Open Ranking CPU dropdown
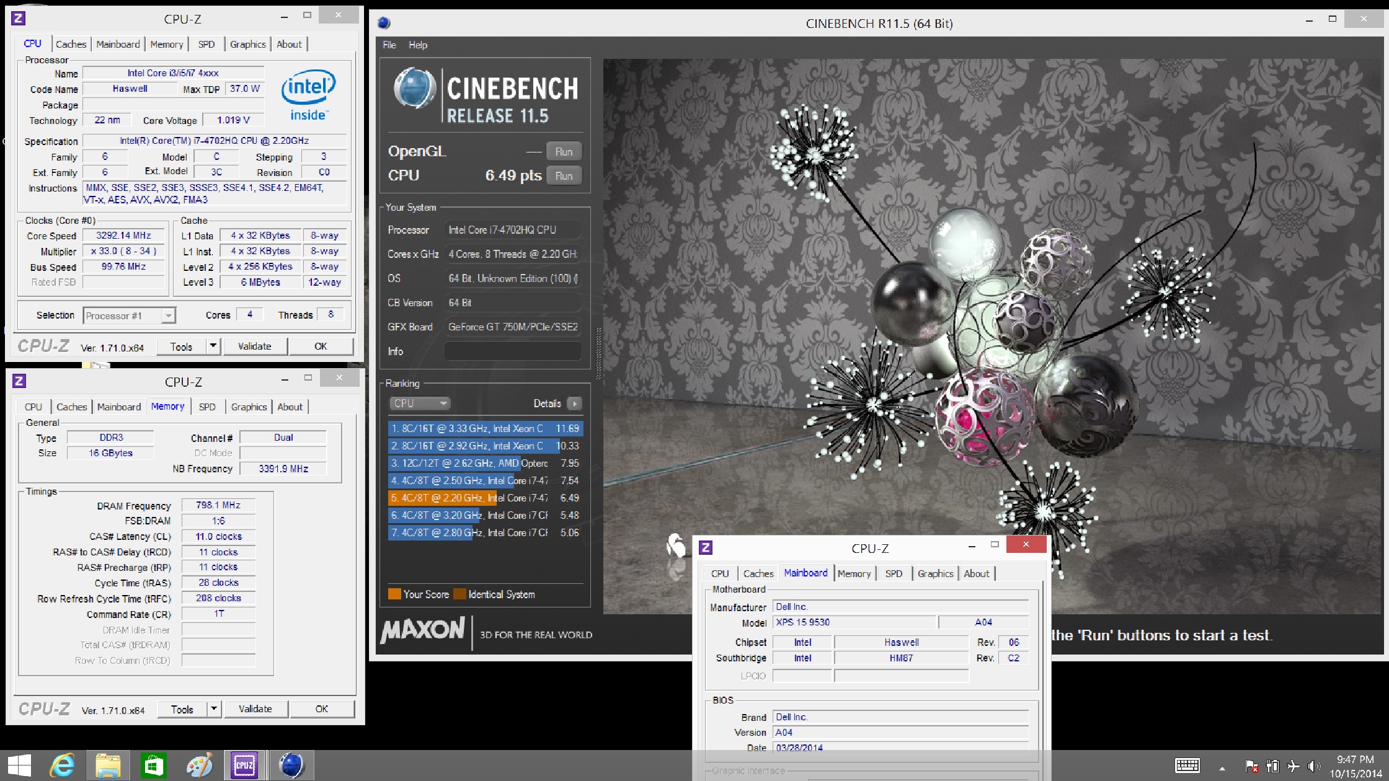 pos(420,404)
